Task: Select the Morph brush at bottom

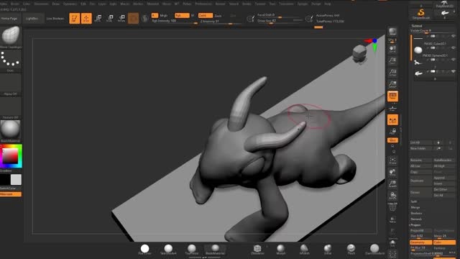Action: [x=281, y=250]
